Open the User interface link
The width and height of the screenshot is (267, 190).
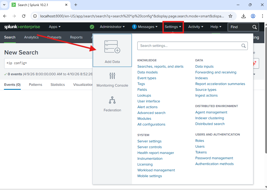click(x=149, y=101)
